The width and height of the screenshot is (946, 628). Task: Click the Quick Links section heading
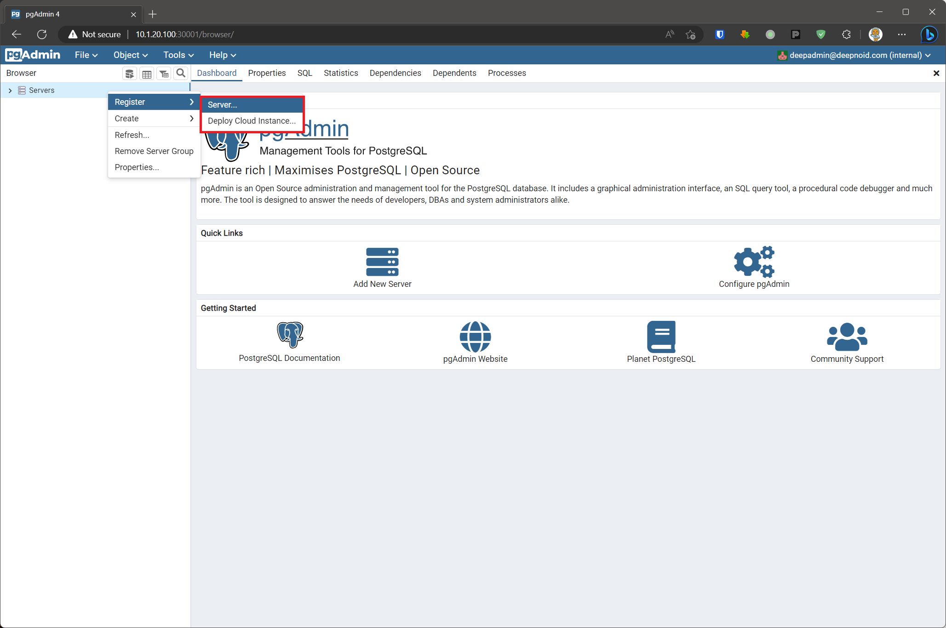coord(222,233)
